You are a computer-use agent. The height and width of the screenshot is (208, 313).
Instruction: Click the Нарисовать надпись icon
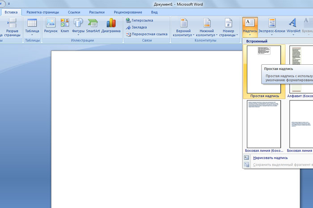point(246,158)
